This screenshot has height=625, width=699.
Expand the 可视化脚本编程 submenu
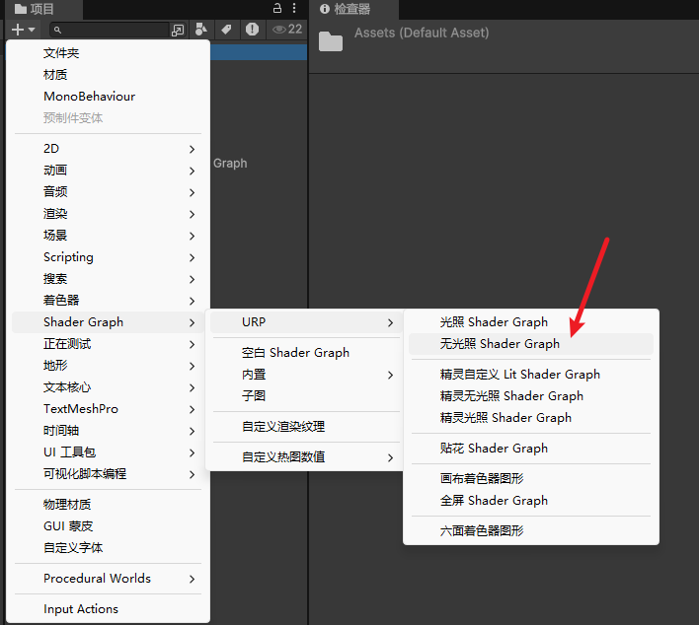108,474
